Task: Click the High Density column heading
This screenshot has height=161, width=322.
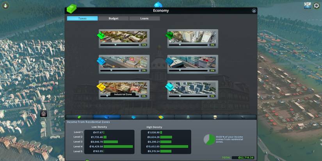Action: 154,127
